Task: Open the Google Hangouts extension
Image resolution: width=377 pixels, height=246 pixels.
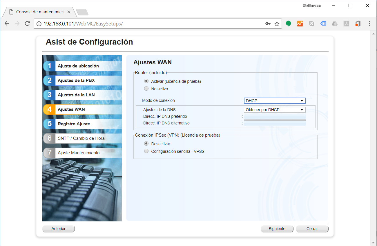Action: point(289,23)
